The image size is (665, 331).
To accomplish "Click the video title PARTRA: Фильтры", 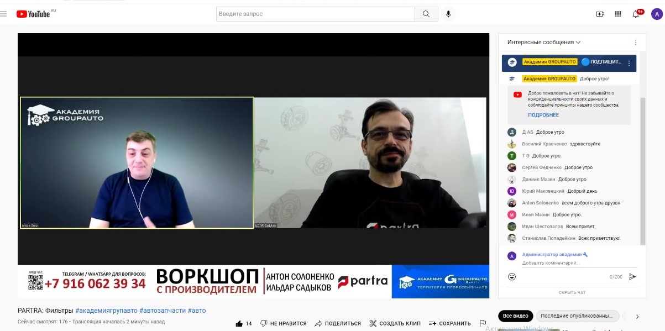I will tap(45, 311).
